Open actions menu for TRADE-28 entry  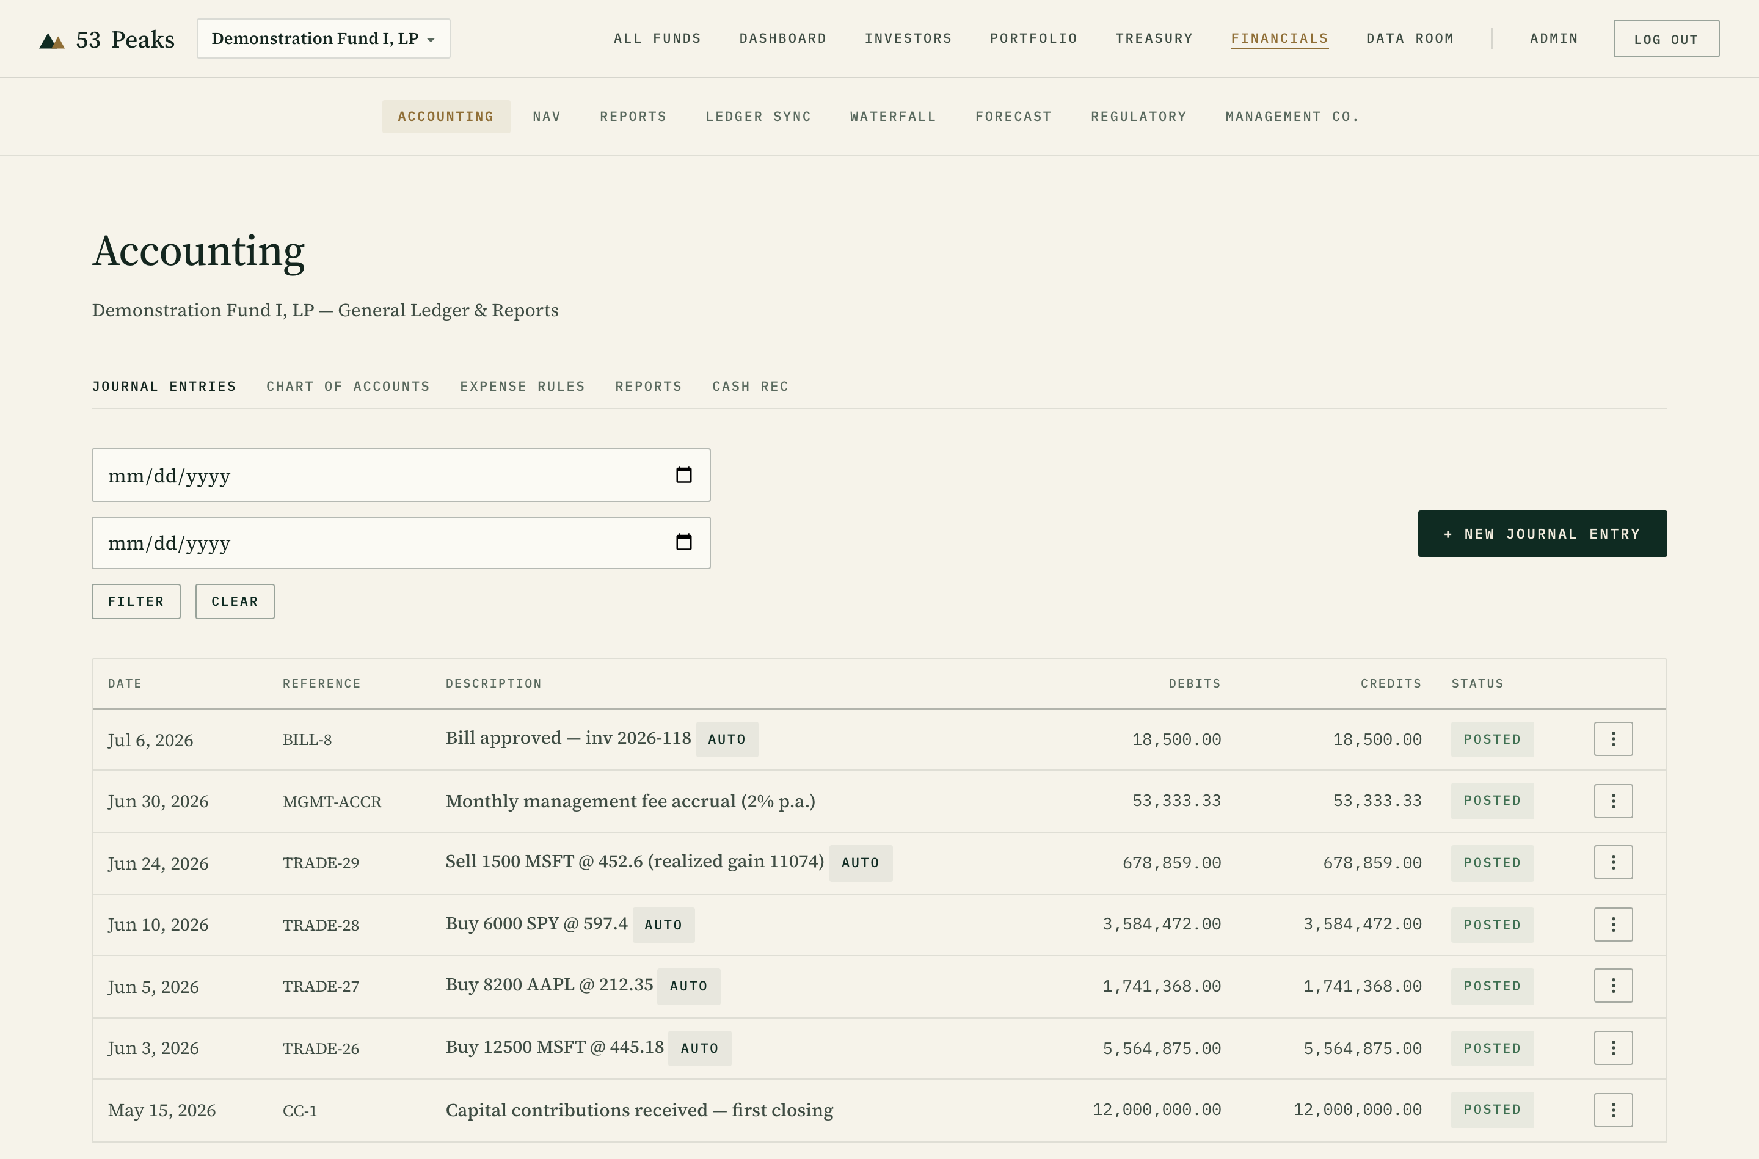[1612, 924]
